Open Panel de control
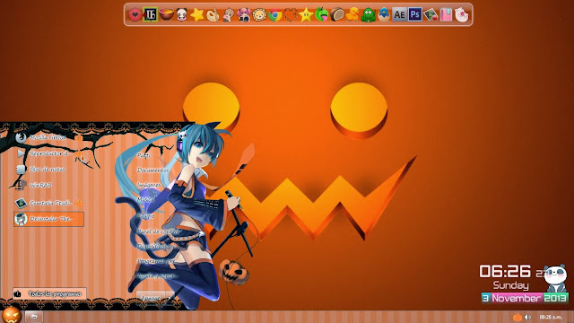The image size is (574, 323). [158, 231]
